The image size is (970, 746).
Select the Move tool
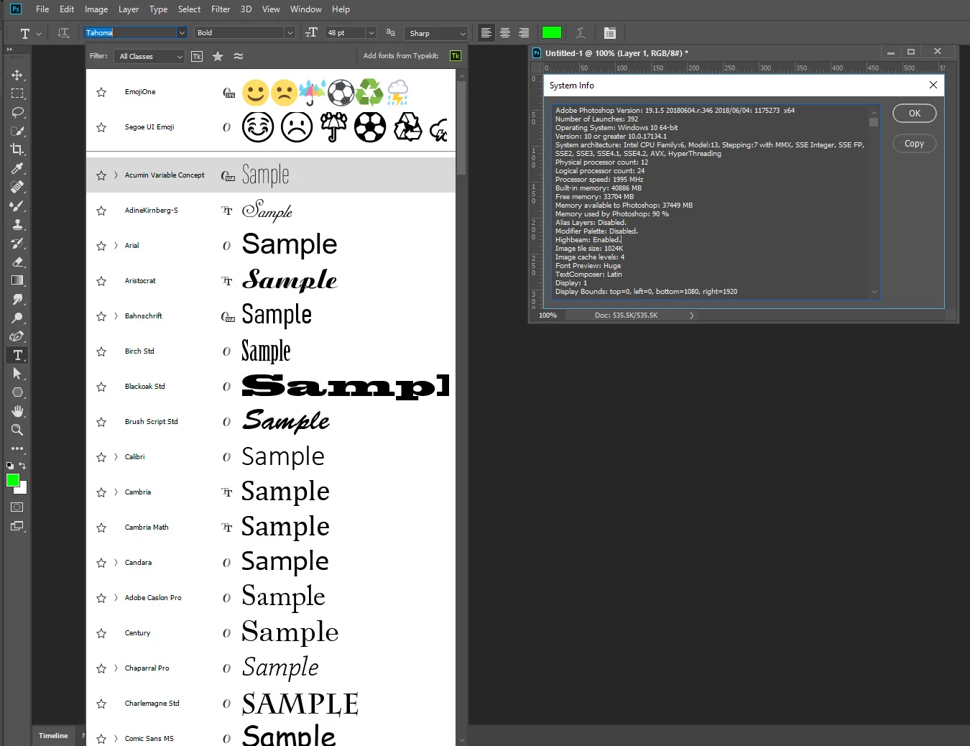point(17,75)
